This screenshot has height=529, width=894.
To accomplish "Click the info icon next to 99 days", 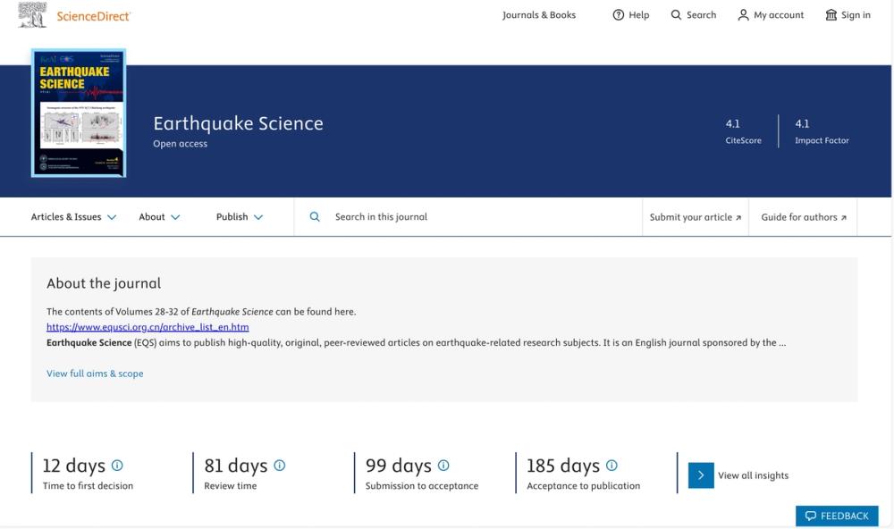I will click(443, 466).
